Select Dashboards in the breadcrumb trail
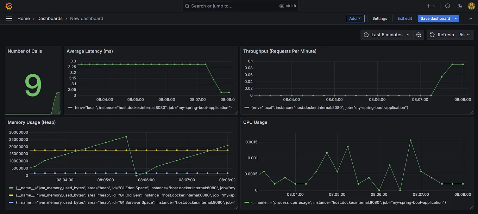Screen dimensions: 478x214 (50, 18)
